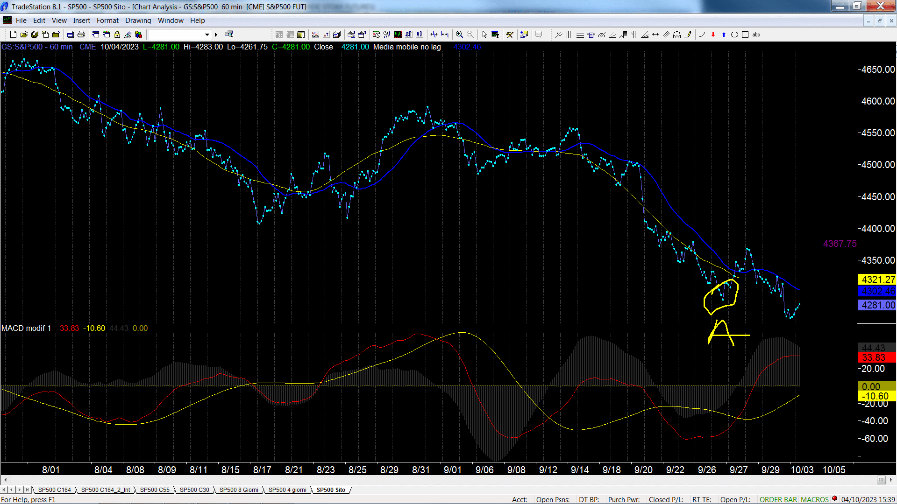Select the Horizontal lines drawing tool
This screenshot has width=897, height=504.
(x=580, y=35)
